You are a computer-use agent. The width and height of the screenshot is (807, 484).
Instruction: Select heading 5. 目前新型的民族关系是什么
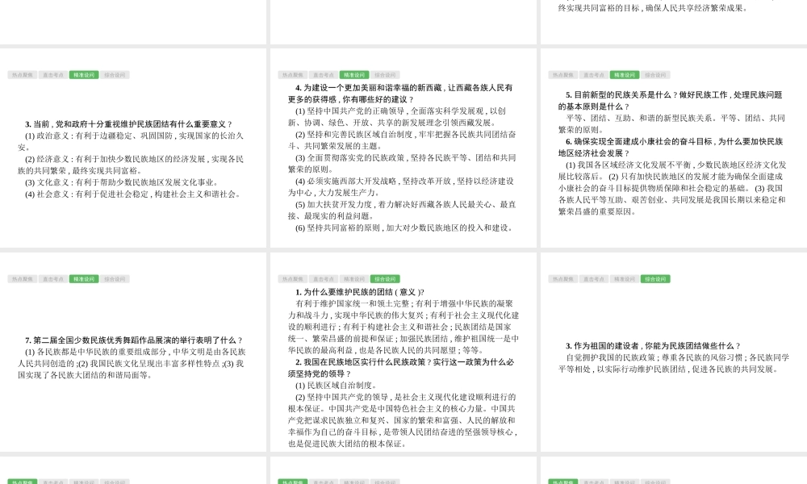point(671,101)
